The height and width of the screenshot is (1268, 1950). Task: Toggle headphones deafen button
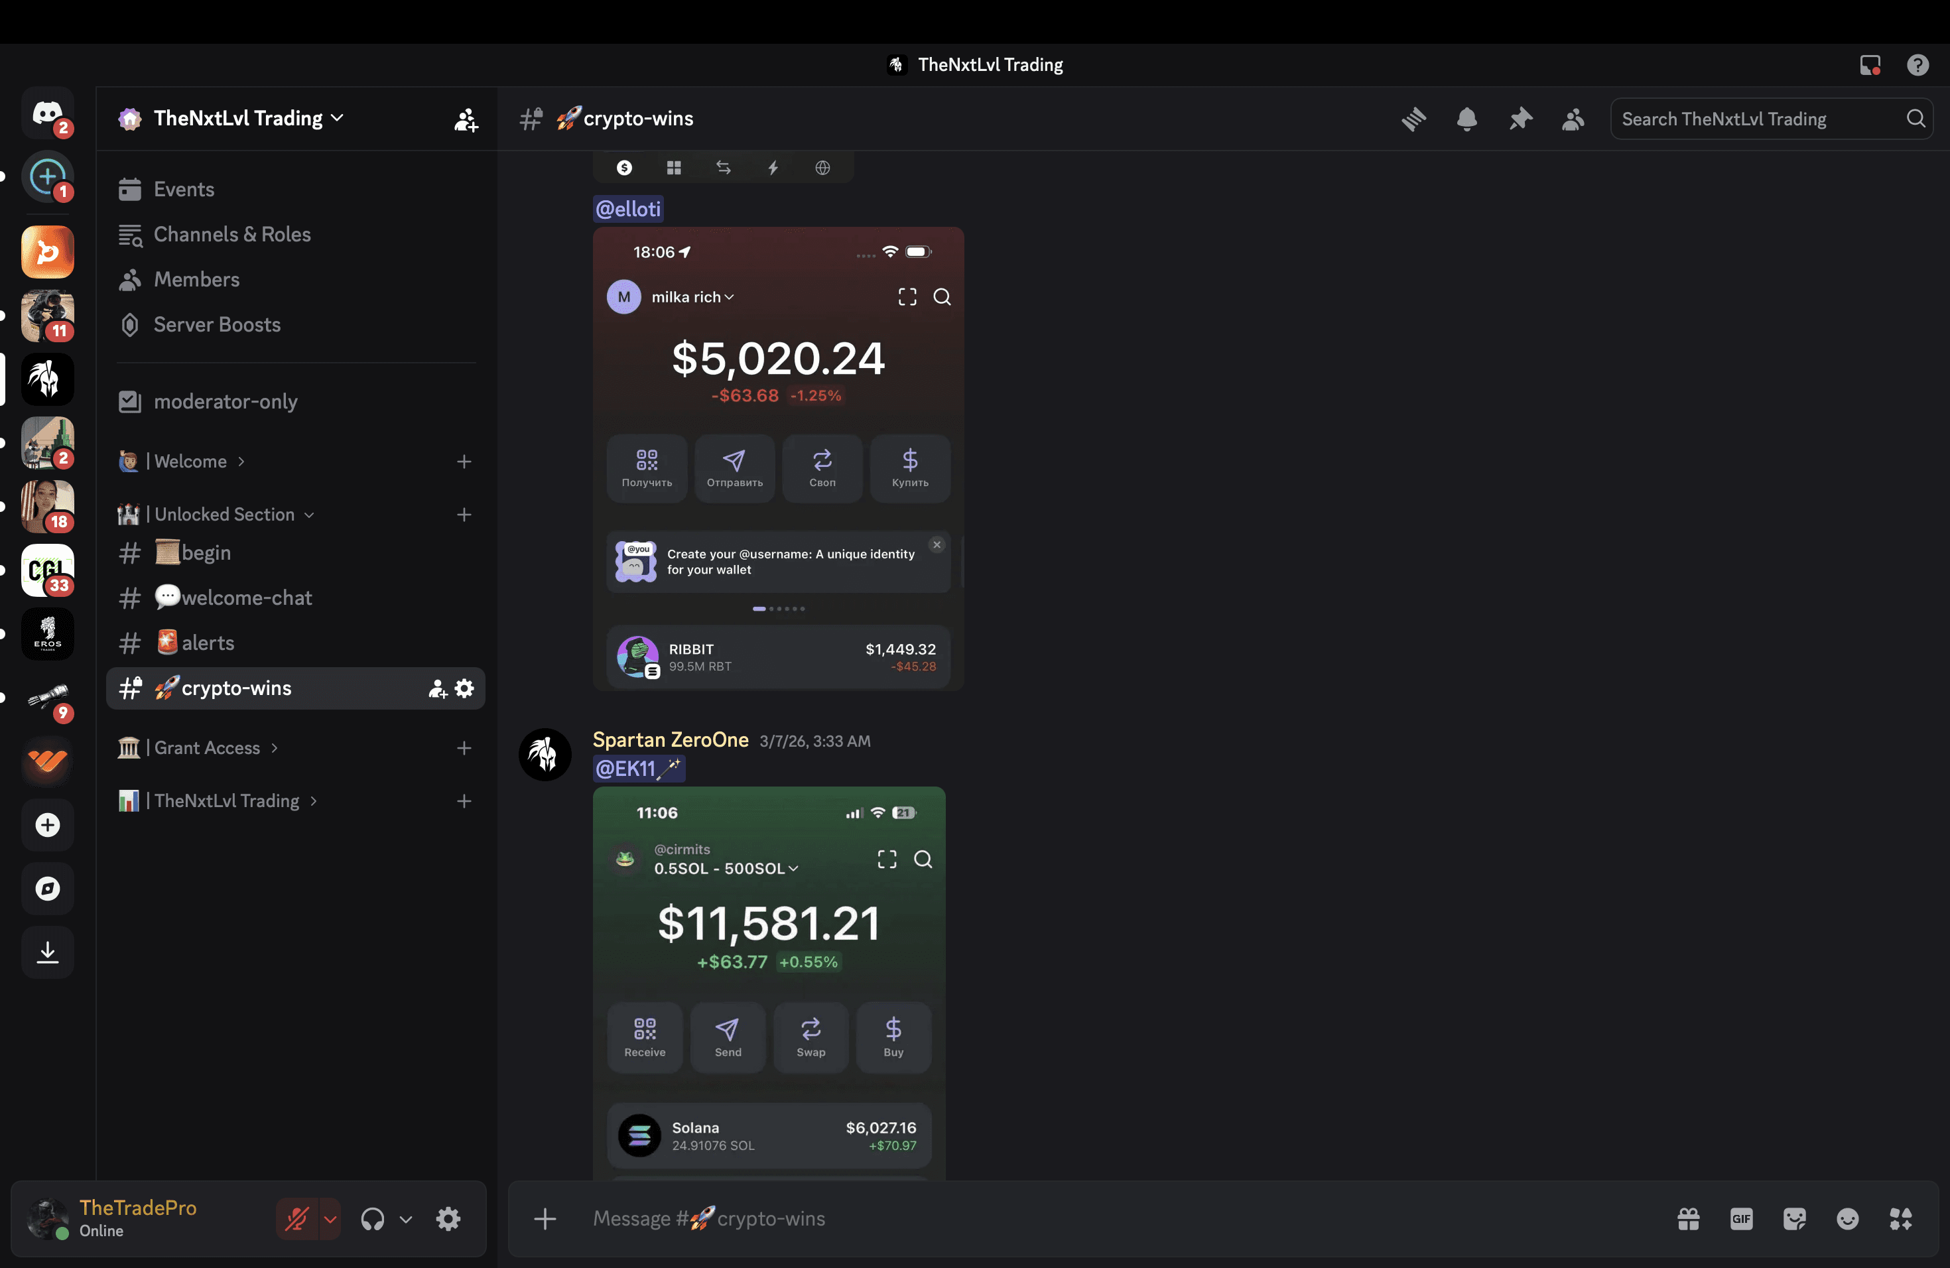click(373, 1219)
